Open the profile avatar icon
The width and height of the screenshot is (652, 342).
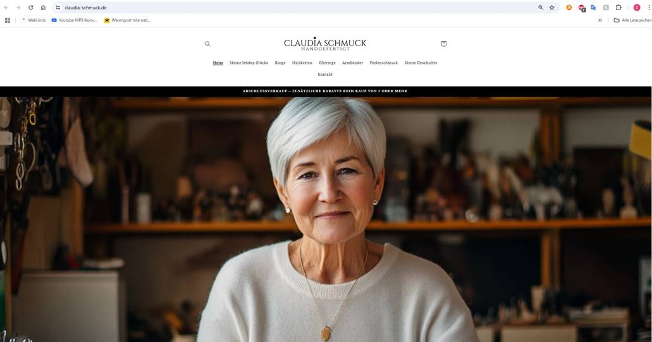click(637, 8)
